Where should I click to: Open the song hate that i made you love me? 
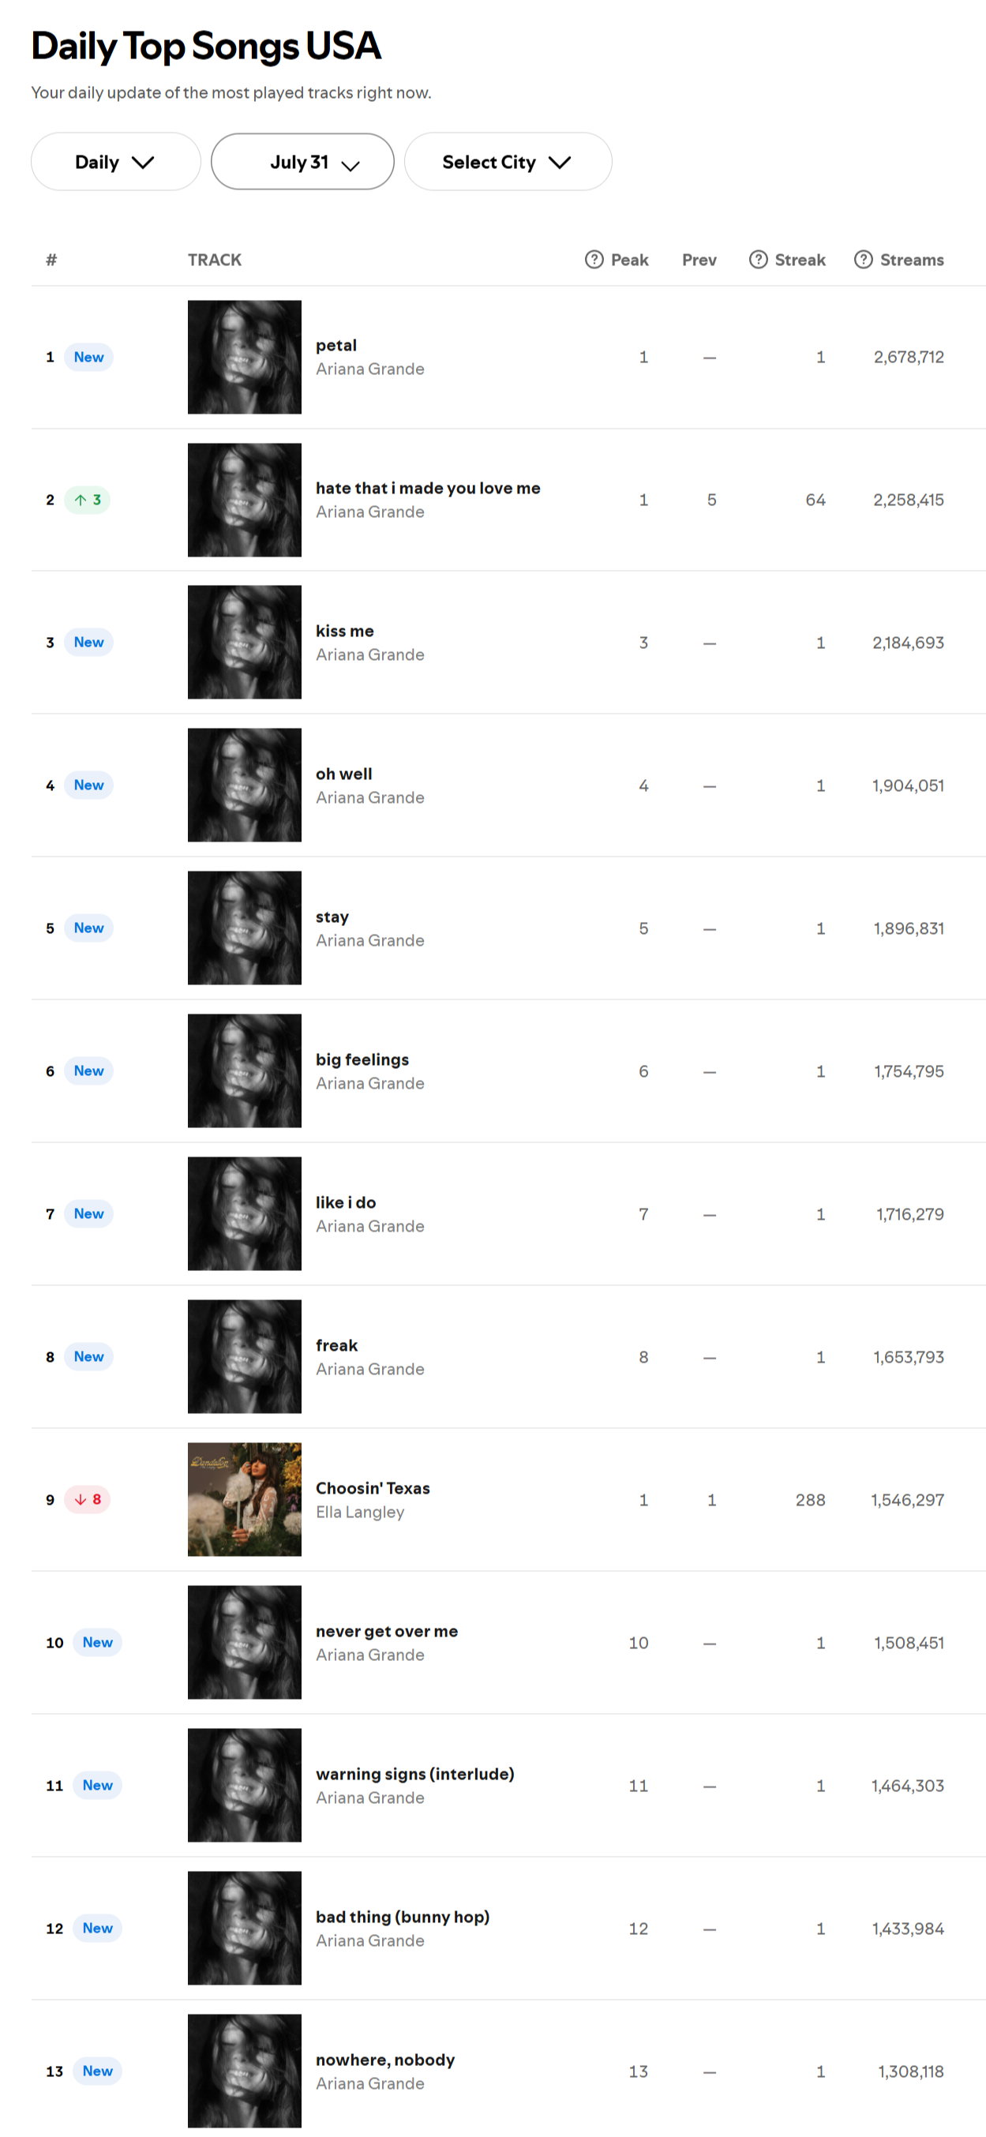428,488
